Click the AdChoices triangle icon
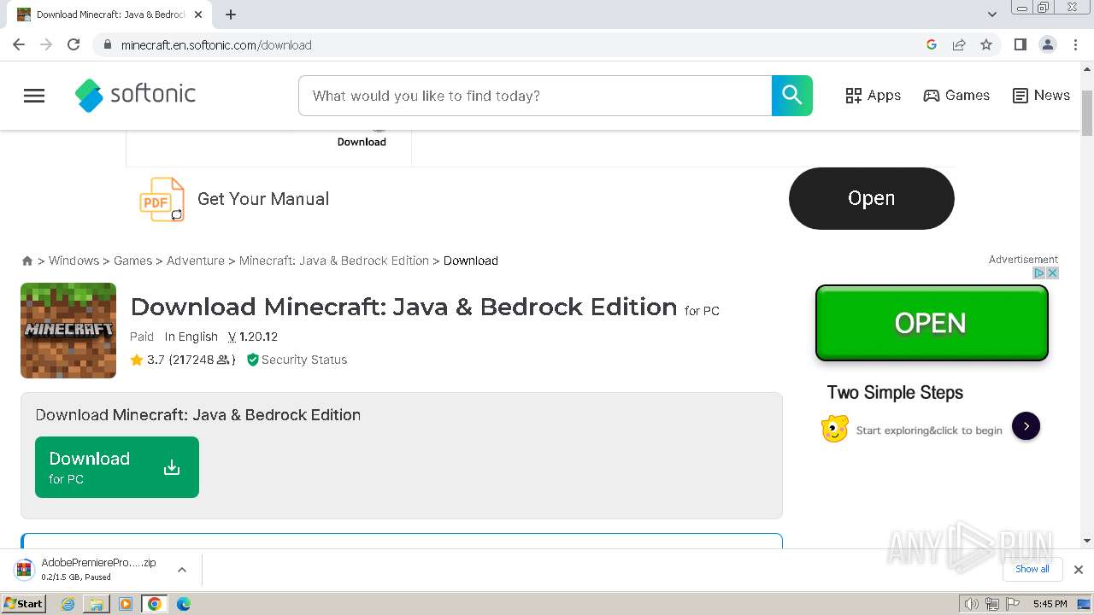The height and width of the screenshot is (615, 1094). pos(1039,272)
